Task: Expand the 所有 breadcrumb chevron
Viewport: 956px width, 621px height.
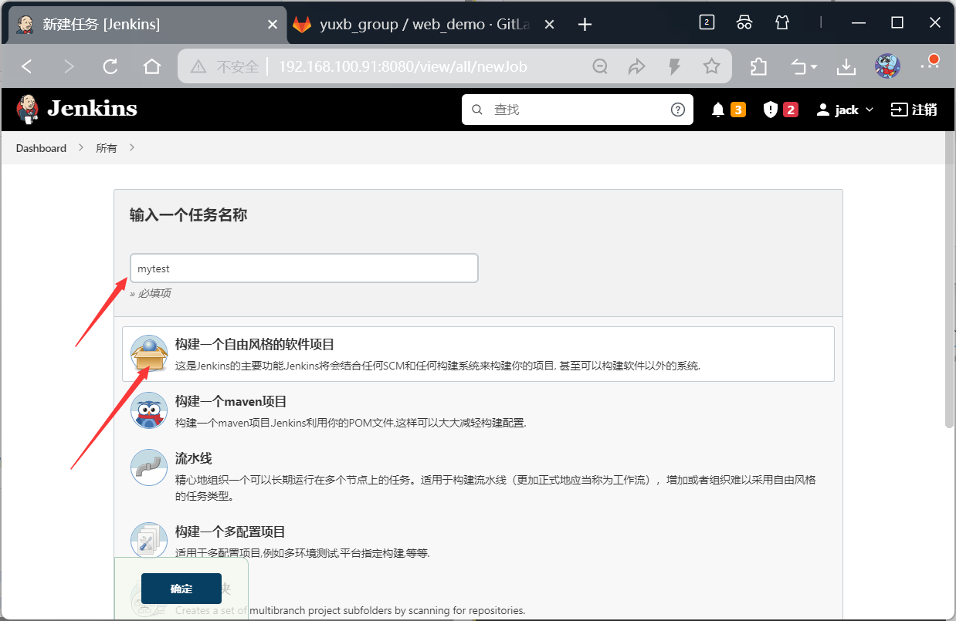Action: (x=132, y=148)
